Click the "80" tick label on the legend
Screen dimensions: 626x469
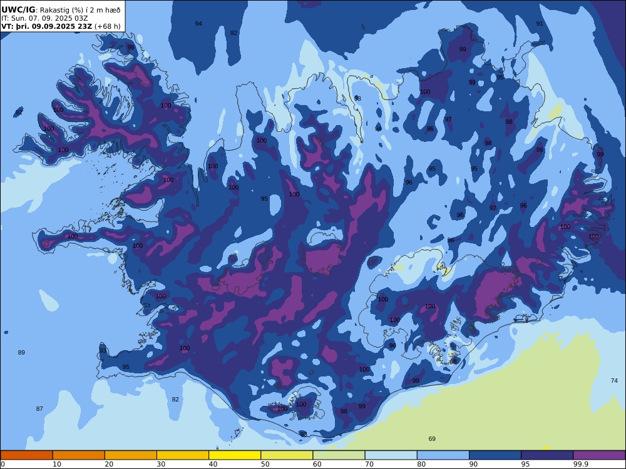click(x=421, y=464)
